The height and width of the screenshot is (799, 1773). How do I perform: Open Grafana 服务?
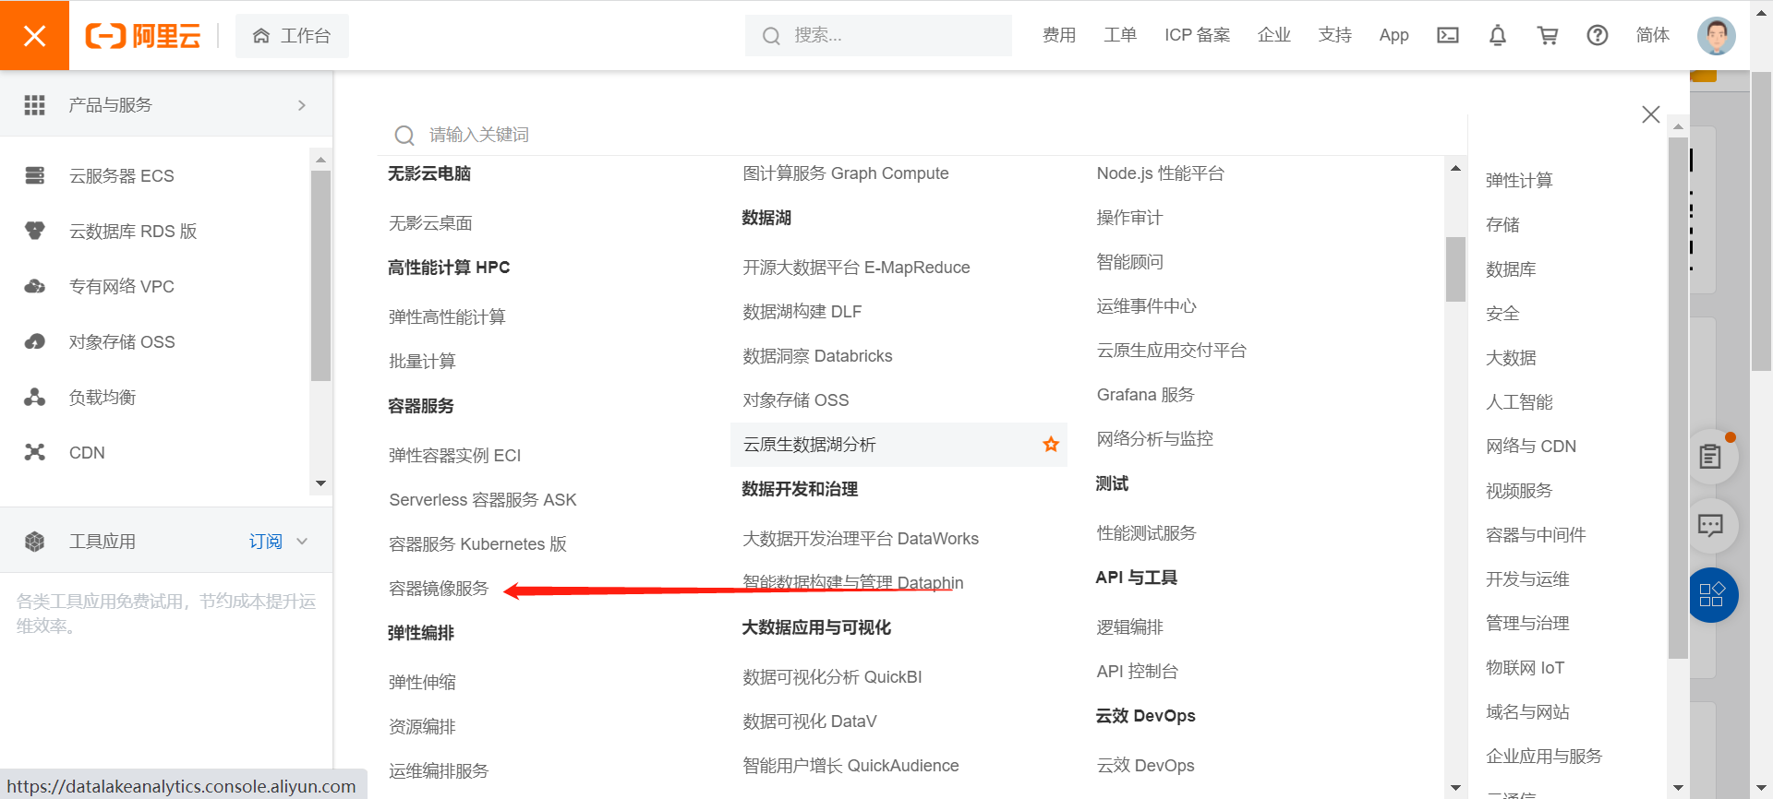click(1145, 395)
